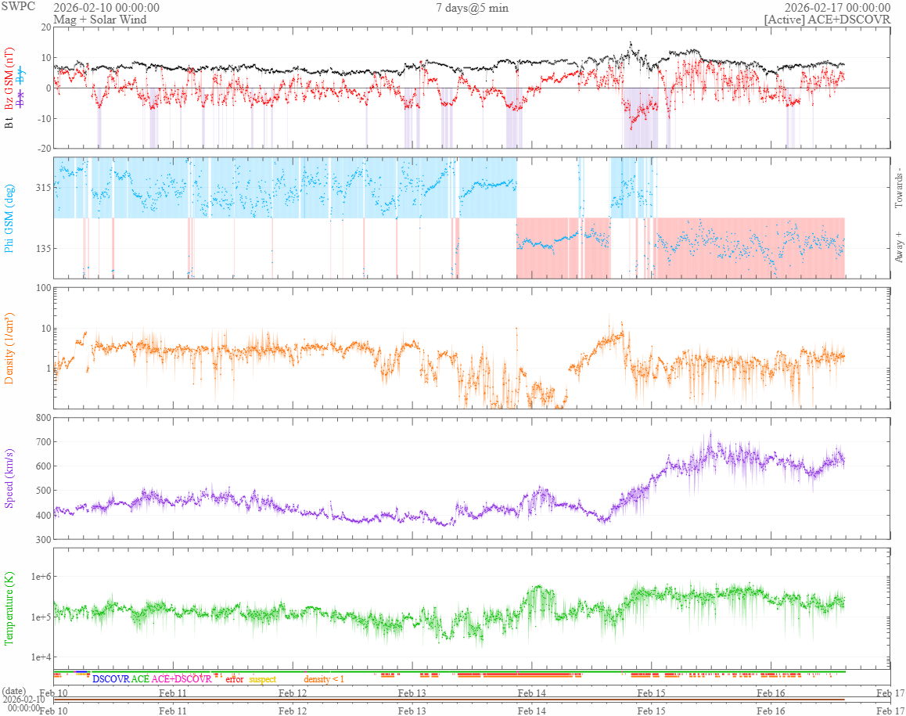The image size is (906, 716).
Task: Click the 1e+4 tick on Temperature axis
Action: point(41,657)
